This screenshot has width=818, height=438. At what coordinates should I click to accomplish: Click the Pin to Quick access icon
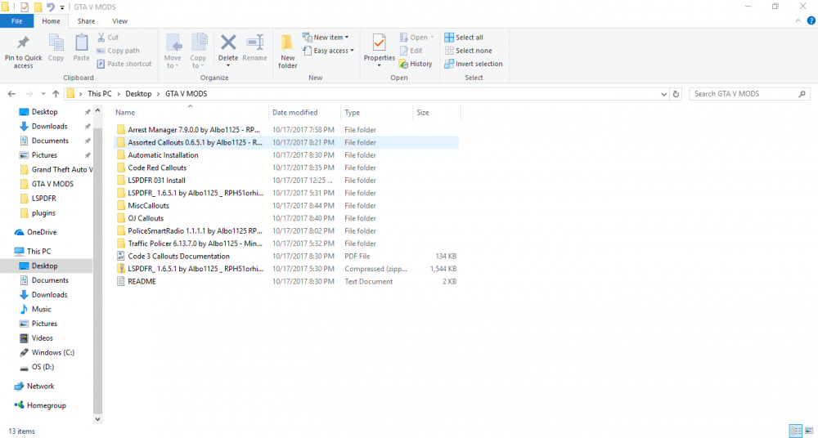tap(24, 42)
